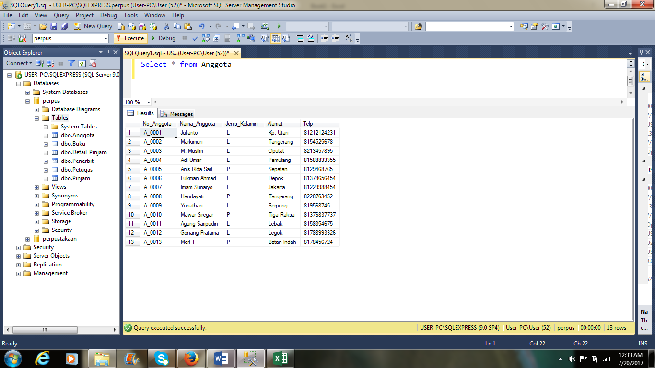Select the Execute query icon
This screenshot has height=368, width=655.
(130, 38)
